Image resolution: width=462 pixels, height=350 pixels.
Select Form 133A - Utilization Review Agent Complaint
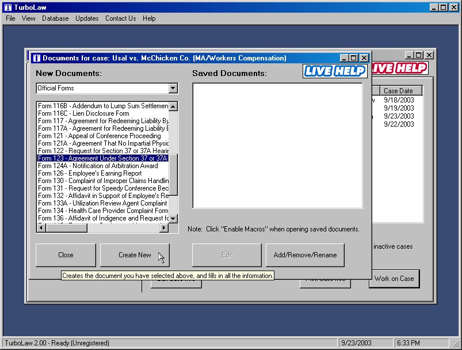(x=103, y=203)
